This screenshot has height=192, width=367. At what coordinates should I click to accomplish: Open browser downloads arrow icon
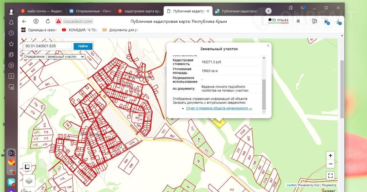click(x=338, y=21)
